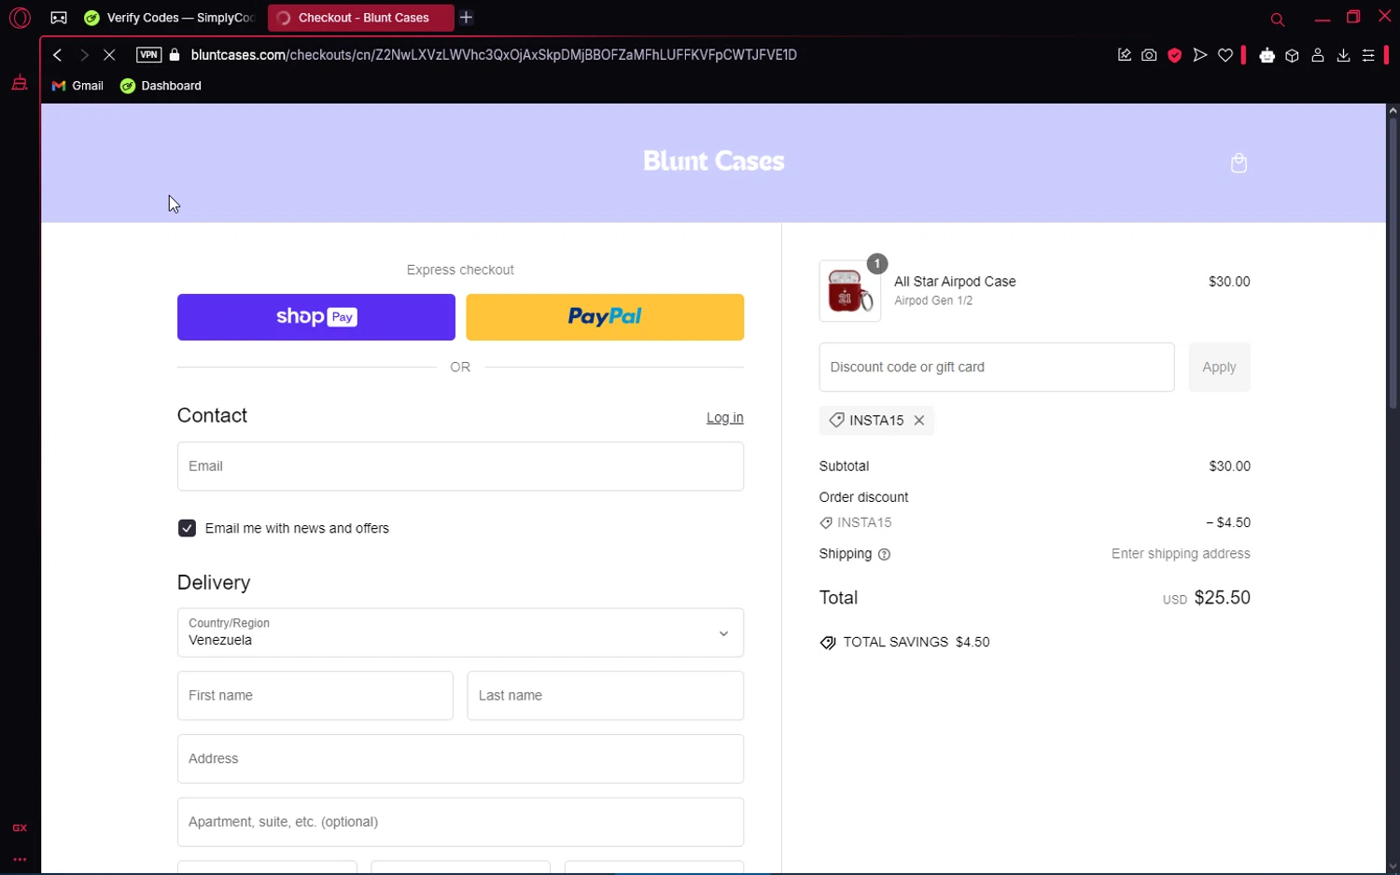
Task: Click the scrollbar down arrow
Action: pyautogui.click(x=1393, y=867)
